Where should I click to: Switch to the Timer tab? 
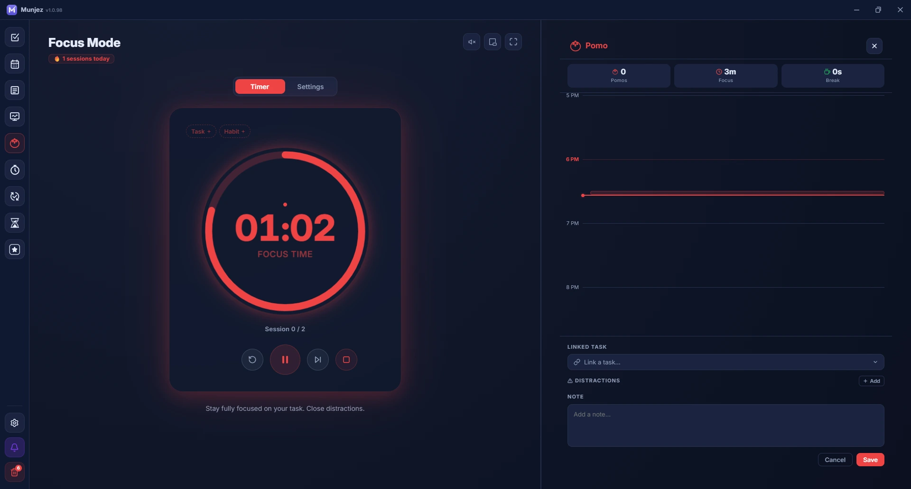(x=260, y=87)
